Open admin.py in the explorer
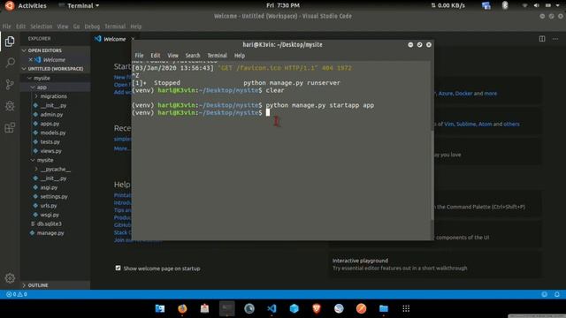Image resolution: width=566 pixels, height=318 pixels. click(51, 115)
